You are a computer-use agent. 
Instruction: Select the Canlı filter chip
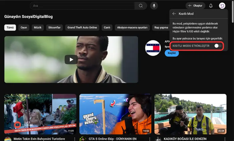pos(107,28)
